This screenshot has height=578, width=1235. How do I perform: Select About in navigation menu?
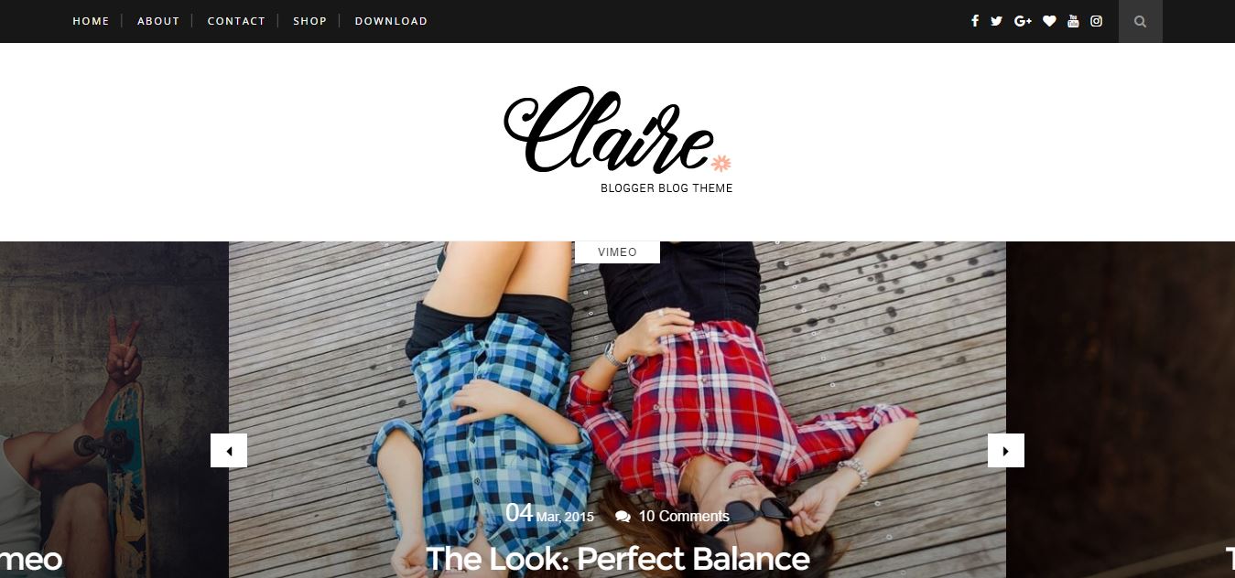(158, 21)
